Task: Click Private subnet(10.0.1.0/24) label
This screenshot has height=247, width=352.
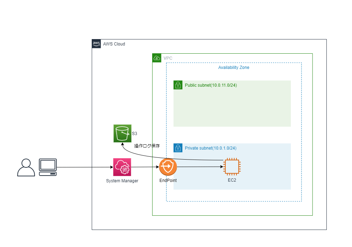Action: [x=210, y=148]
